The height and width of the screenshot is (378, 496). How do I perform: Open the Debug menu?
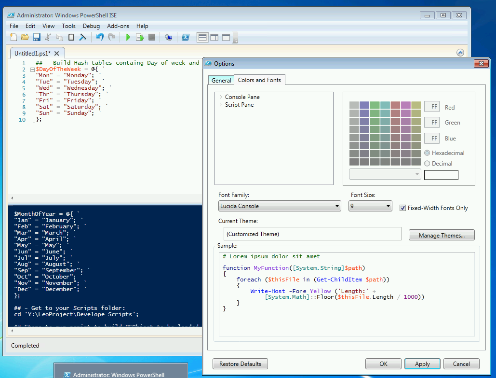point(92,26)
